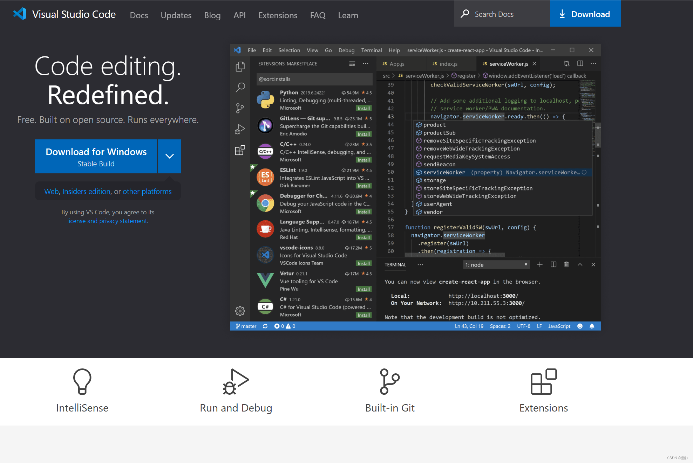Click the VS Code editor screenshot

click(x=415, y=187)
